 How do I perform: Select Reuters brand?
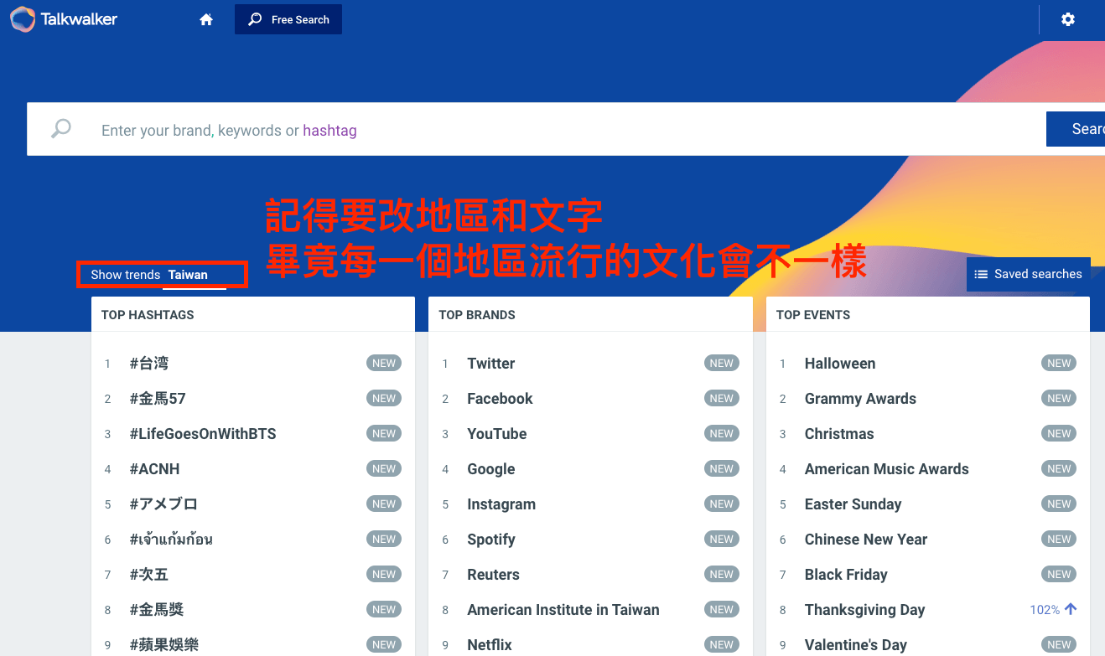pos(493,575)
